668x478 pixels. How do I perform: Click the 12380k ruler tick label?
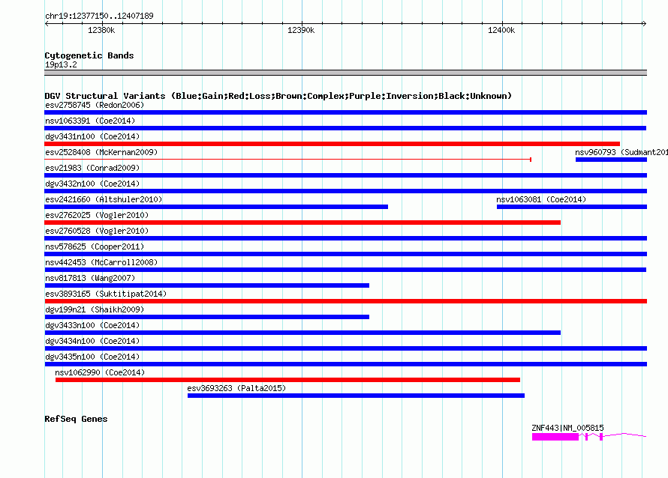point(101,30)
